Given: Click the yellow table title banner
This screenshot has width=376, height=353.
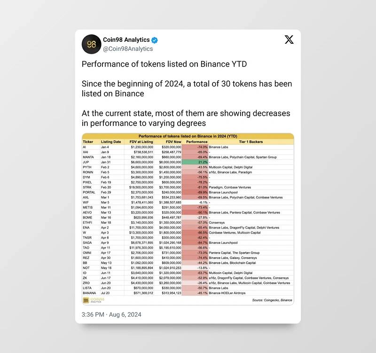Looking at the screenshot, I should (188, 136).
